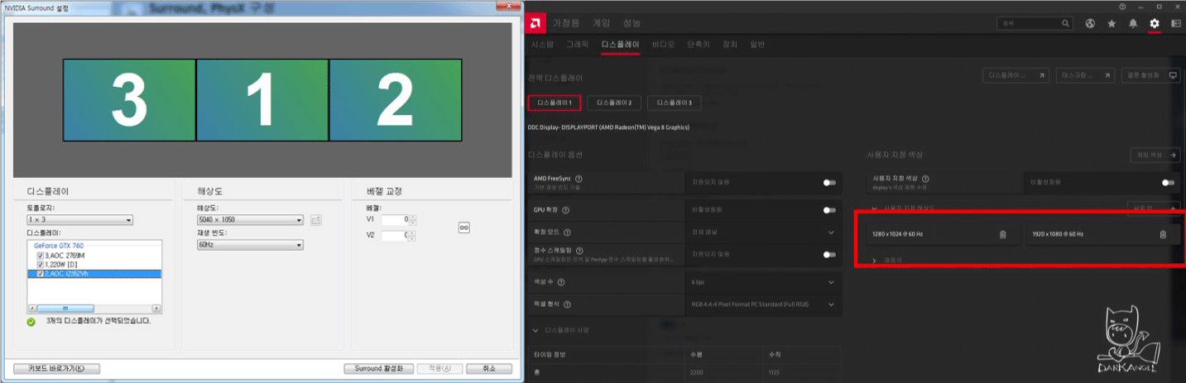Open the star favorites icon
This screenshot has height=383, width=1186.
tap(1112, 23)
